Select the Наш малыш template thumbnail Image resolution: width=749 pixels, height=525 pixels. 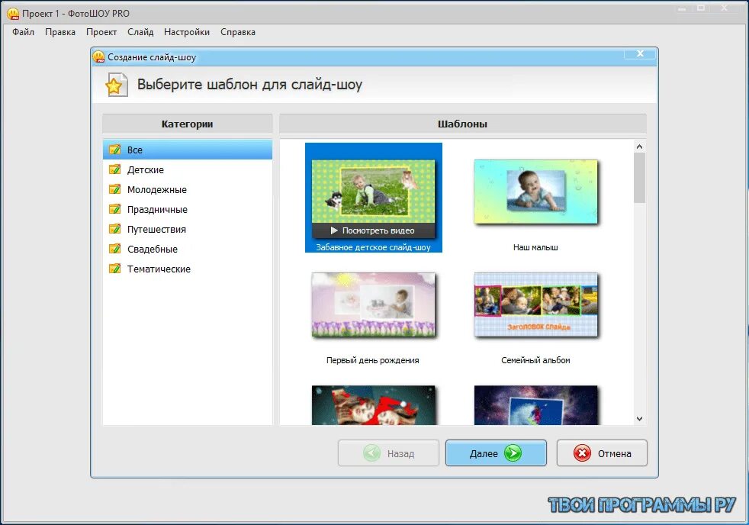click(x=535, y=192)
